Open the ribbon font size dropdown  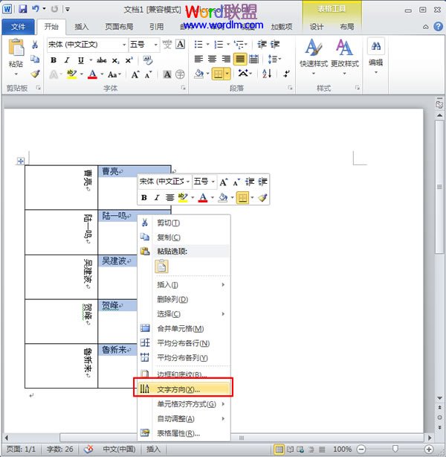pyautogui.click(x=156, y=45)
